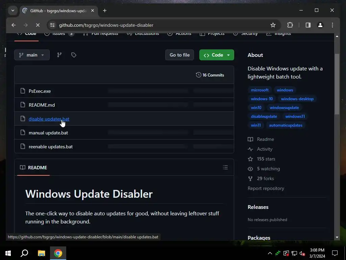Open README.md file link
The width and height of the screenshot is (346, 260).
[42, 105]
